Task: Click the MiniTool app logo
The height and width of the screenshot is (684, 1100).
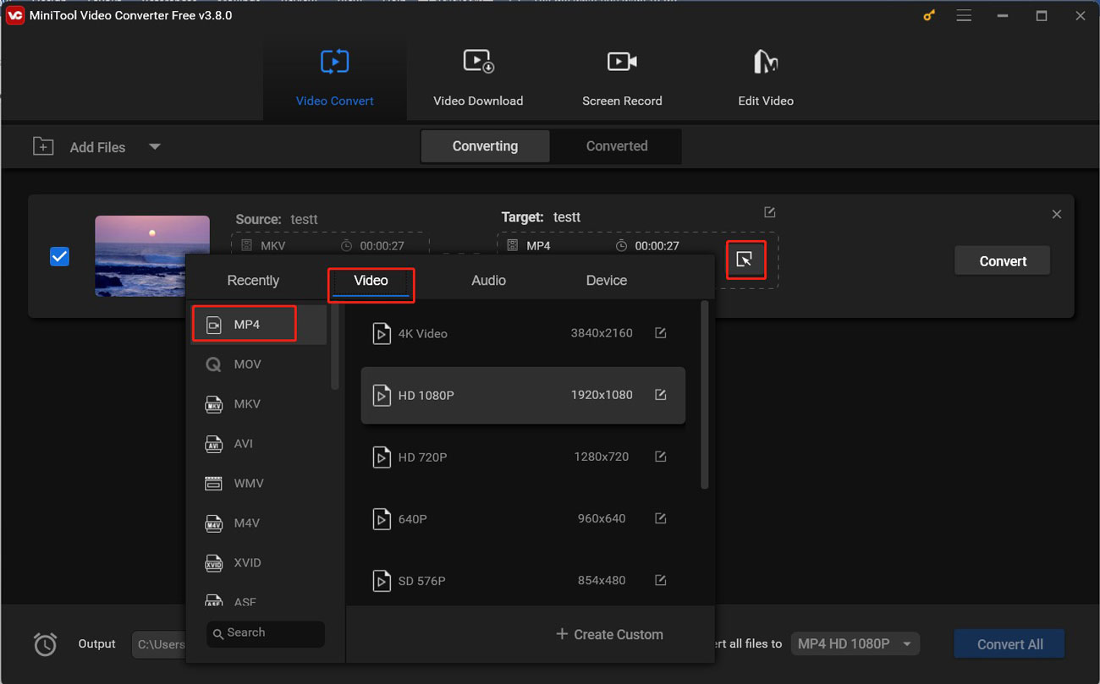Action: (14, 15)
